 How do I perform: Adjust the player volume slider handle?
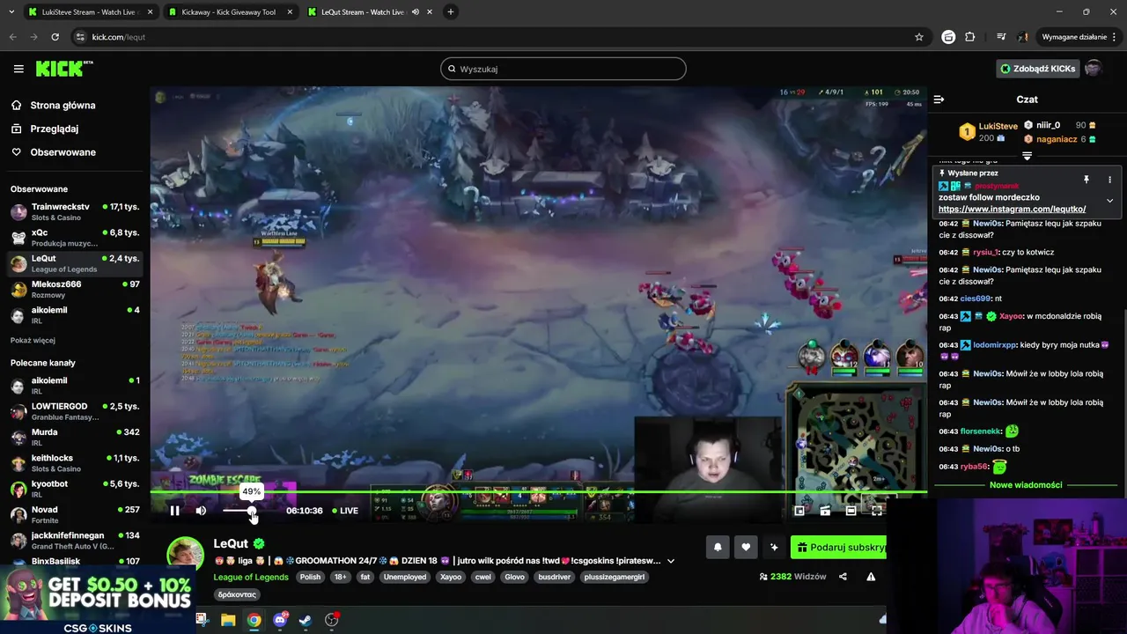tap(252, 511)
